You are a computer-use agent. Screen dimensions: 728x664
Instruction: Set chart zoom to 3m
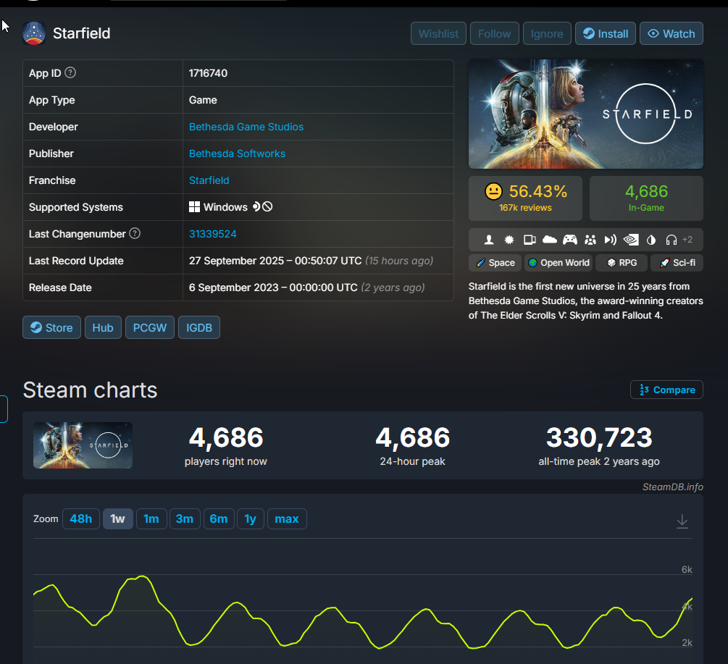[x=185, y=518]
